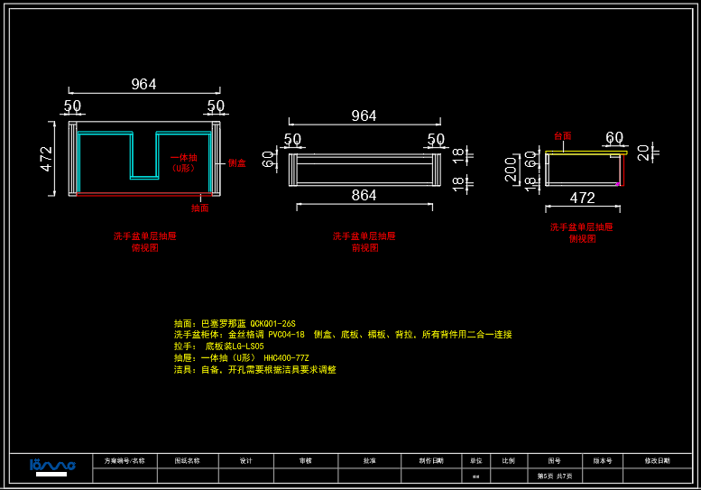Select the 制作日期 title block cell

click(x=430, y=460)
